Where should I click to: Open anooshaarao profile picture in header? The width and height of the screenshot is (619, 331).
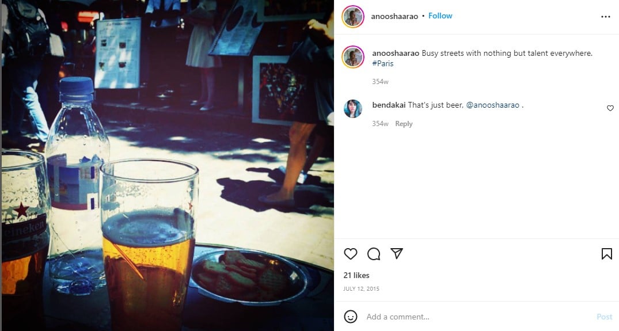pyautogui.click(x=353, y=17)
